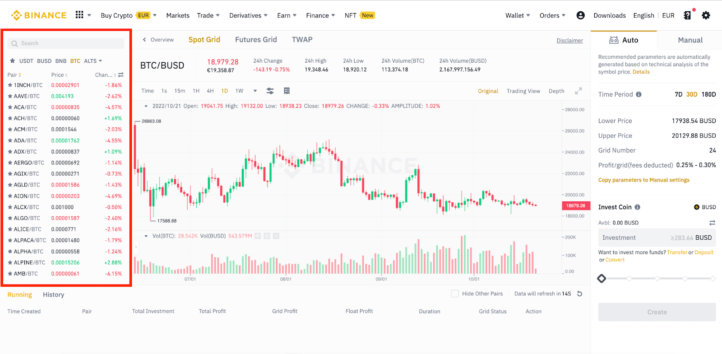Open the Buy Crypto dropdown
722x354 pixels.
coord(128,15)
